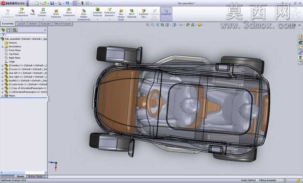This screenshot has height=183, width=303.
Task: Click the Mate tool
Action: (x=33, y=12)
